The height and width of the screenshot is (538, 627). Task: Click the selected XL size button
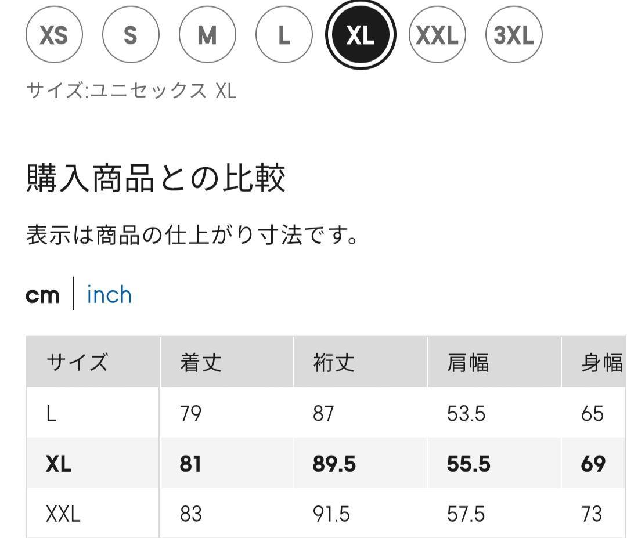[x=361, y=35]
